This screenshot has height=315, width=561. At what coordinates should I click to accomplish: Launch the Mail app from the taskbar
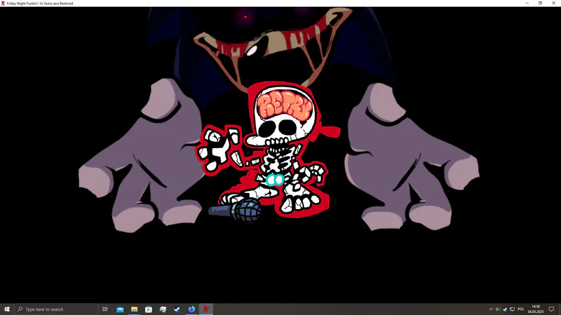(120, 309)
